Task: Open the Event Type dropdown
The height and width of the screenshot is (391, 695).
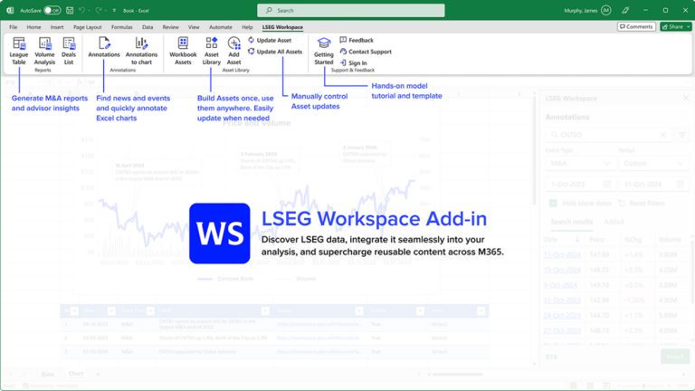Action: pyautogui.click(x=580, y=164)
